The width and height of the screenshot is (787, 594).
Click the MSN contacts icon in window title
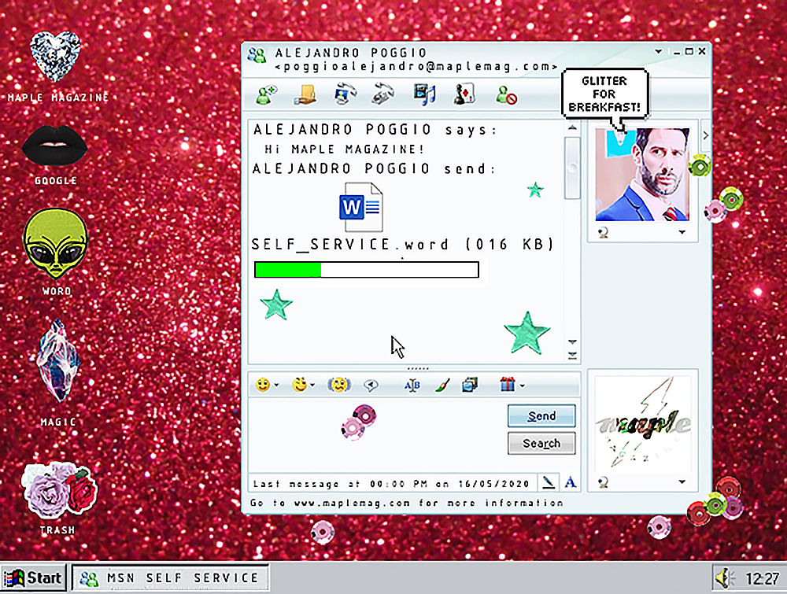257,55
